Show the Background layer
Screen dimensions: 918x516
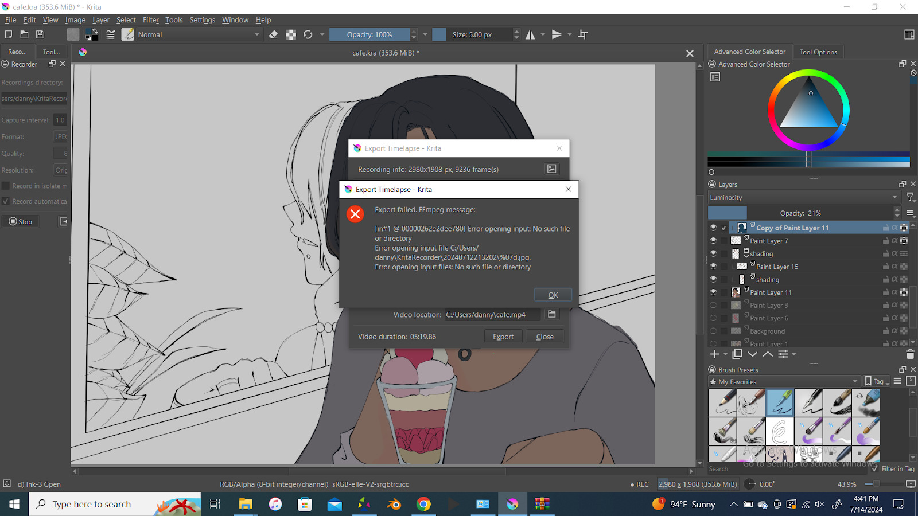713,331
